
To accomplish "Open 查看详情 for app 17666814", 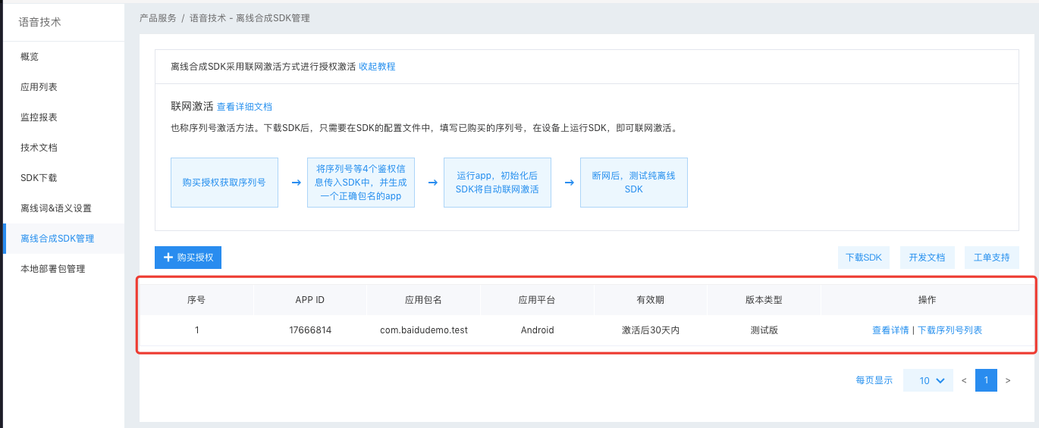I will click(x=890, y=330).
